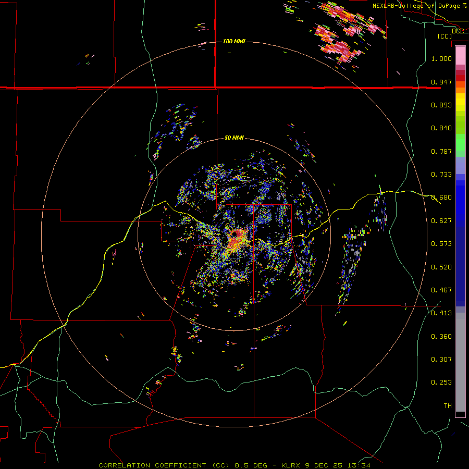Screen dimensions: 469x469
Task: Click the "TH" threshold label
Action: click(x=448, y=406)
